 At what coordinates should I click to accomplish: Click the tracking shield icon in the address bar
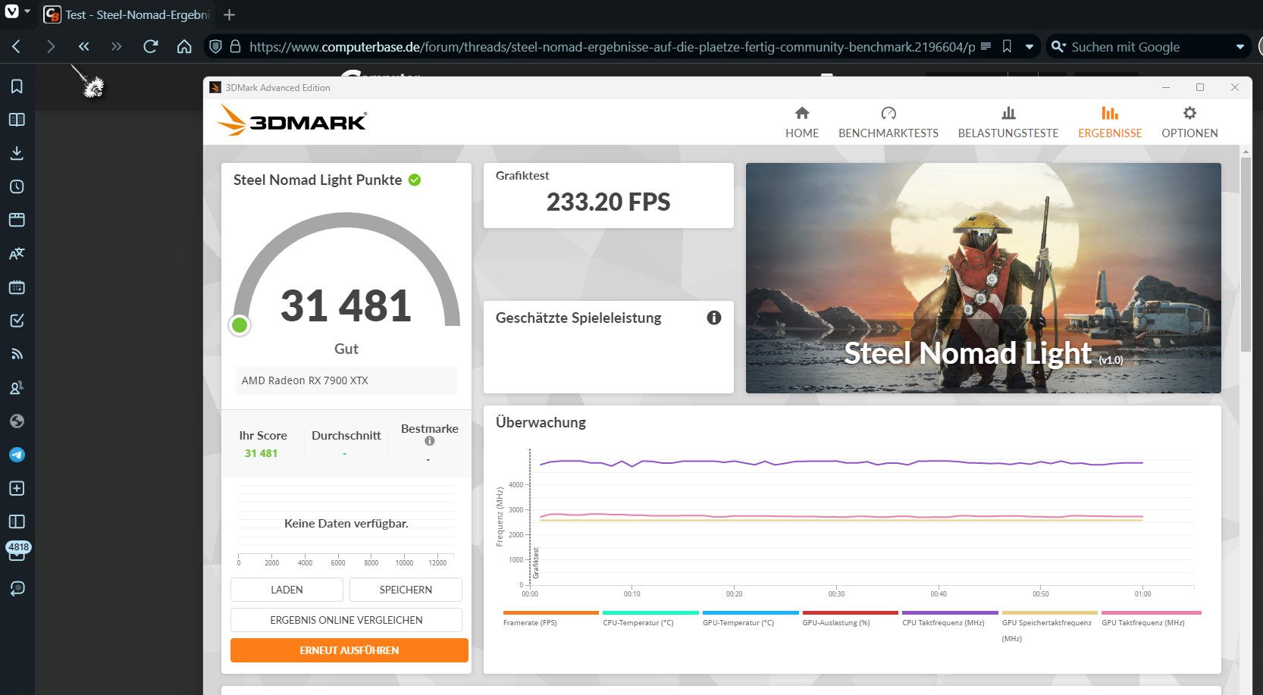tap(215, 46)
